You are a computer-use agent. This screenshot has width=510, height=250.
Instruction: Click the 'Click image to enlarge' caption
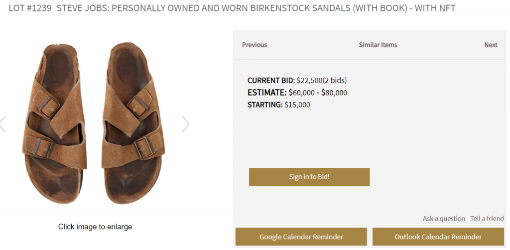click(95, 227)
